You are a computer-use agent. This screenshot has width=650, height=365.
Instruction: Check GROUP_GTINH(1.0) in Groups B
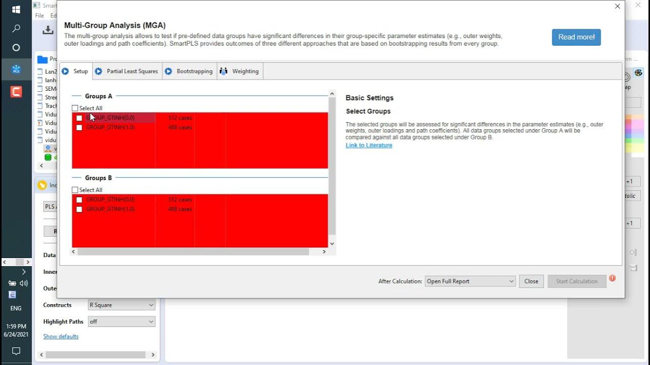(x=79, y=209)
